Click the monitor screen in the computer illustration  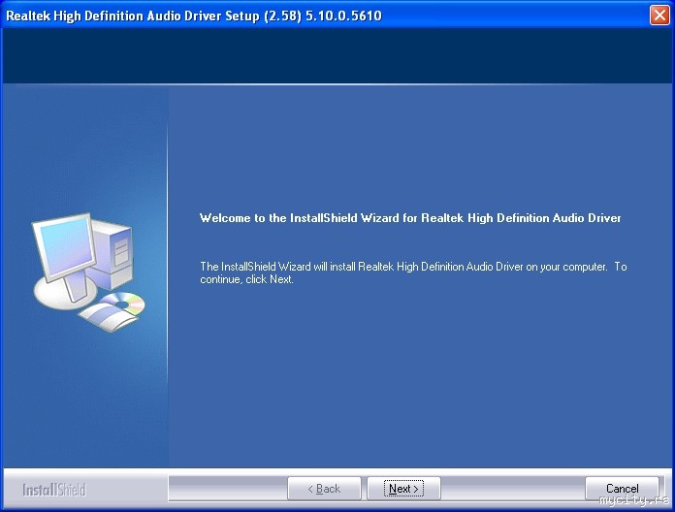click(x=65, y=246)
